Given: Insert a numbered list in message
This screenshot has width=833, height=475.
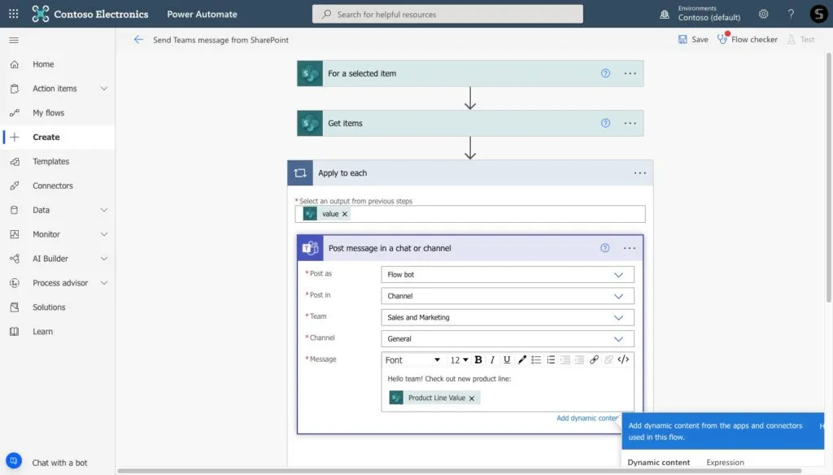Looking at the screenshot, I should click(x=551, y=360).
